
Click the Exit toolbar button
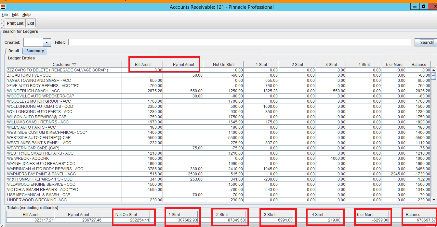31,23
